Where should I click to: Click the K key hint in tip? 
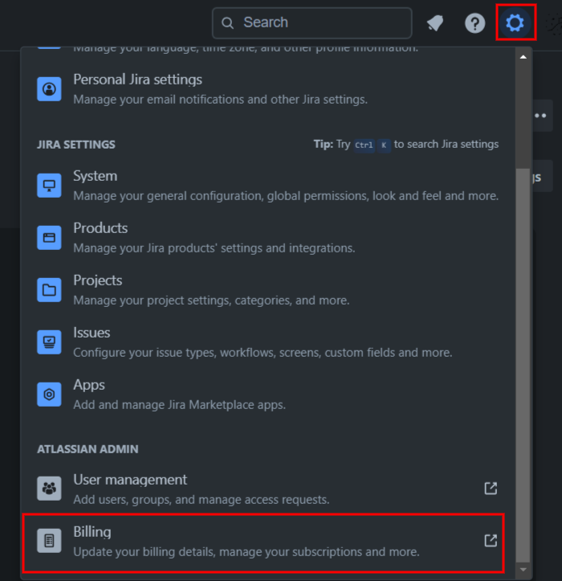[x=384, y=145]
